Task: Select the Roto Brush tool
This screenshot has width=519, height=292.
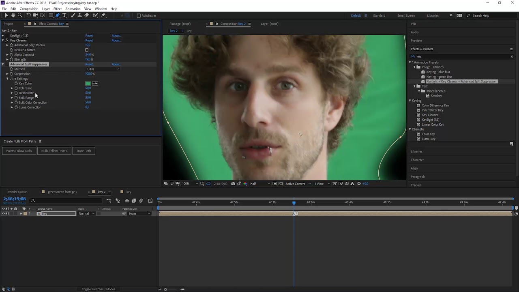Action: click(95, 15)
